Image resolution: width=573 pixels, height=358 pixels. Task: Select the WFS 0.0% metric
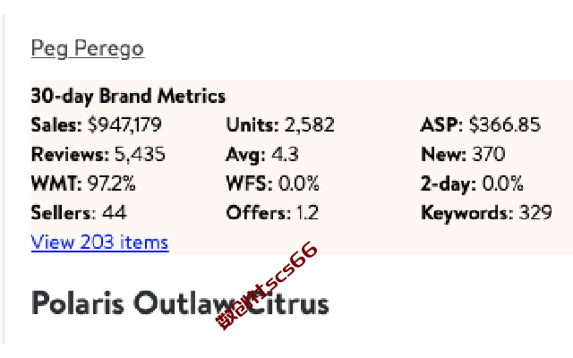[272, 183]
